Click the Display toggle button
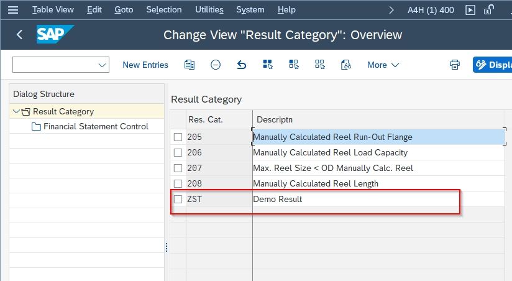Screen dimensions: 512x281 492,65
